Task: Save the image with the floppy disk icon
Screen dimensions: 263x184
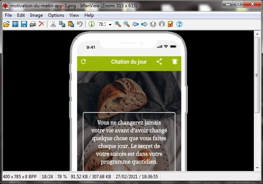Action: coord(24,24)
